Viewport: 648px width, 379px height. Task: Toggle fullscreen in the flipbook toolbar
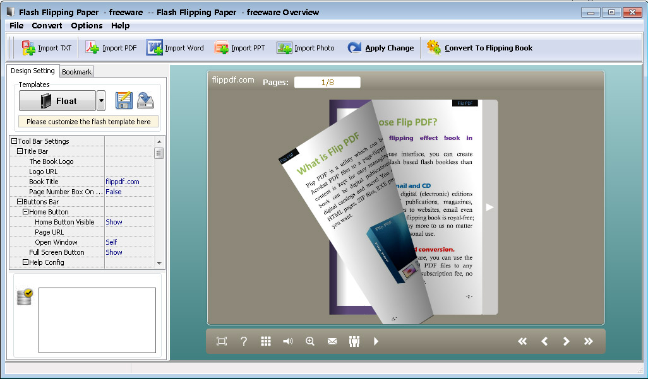click(222, 341)
